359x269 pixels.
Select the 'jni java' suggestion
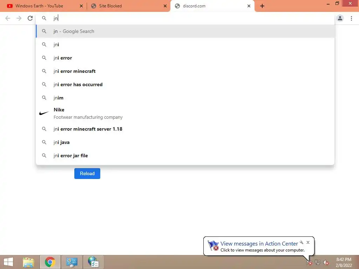(185, 142)
